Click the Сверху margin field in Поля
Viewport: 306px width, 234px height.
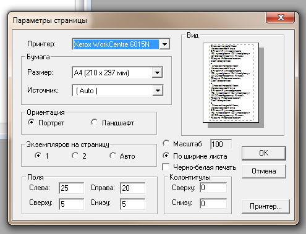[72, 204]
